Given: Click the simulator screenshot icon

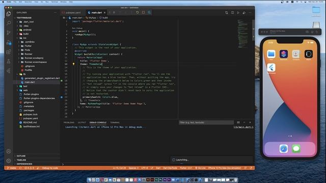Looking at the screenshot, I should [x=307, y=32].
